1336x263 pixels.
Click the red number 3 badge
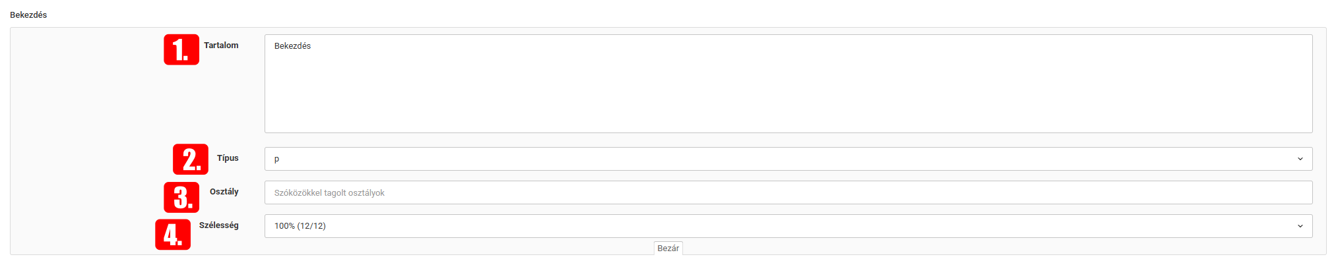[181, 197]
